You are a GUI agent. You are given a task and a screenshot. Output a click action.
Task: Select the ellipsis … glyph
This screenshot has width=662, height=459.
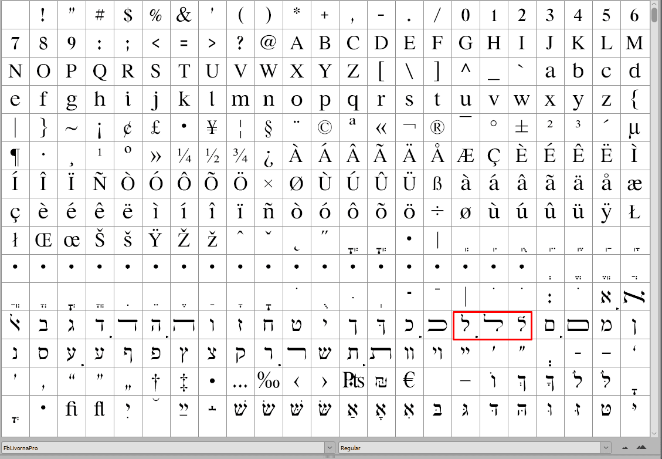point(240,382)
